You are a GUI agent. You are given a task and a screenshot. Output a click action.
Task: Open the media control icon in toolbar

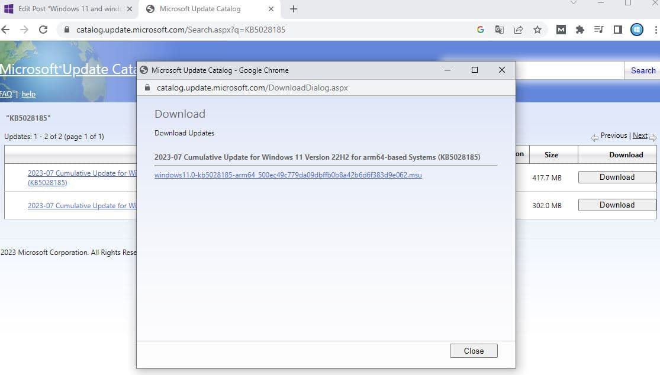[x=598, y=30]
